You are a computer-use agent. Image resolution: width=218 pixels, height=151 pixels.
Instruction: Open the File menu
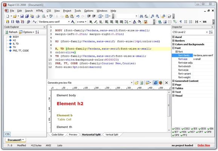(x=12, y=11)
